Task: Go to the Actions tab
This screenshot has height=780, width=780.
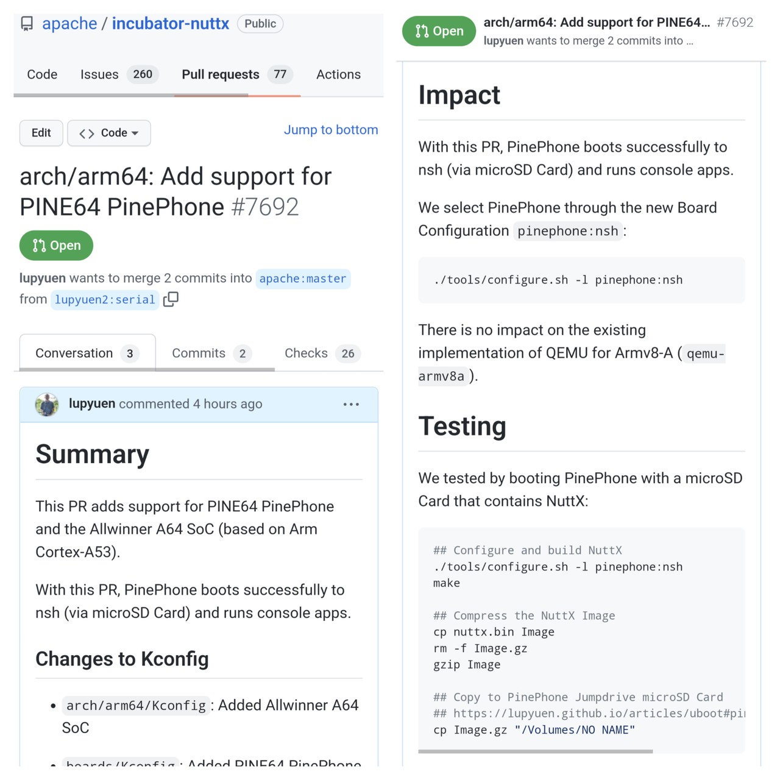Action: [338, 74]
